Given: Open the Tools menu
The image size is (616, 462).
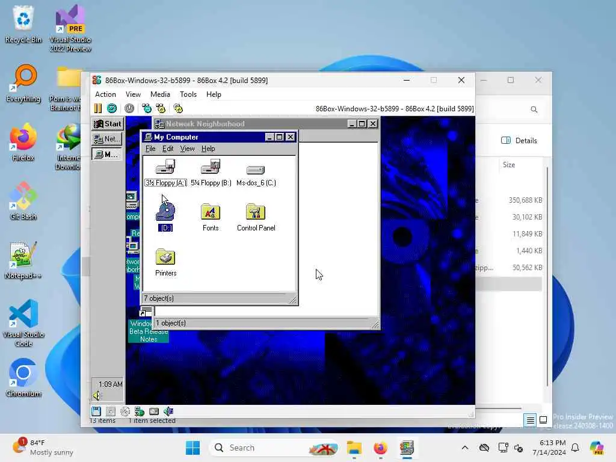Looking at the screenshot, I should [188, 94].
